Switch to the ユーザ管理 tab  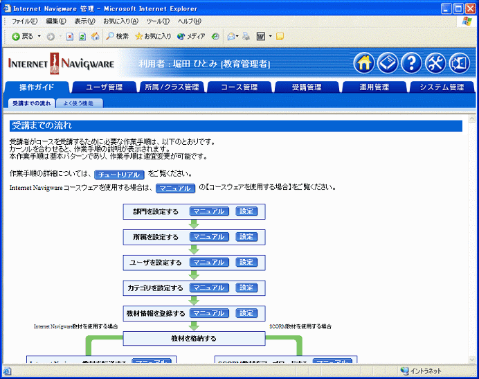click(104, 87)
